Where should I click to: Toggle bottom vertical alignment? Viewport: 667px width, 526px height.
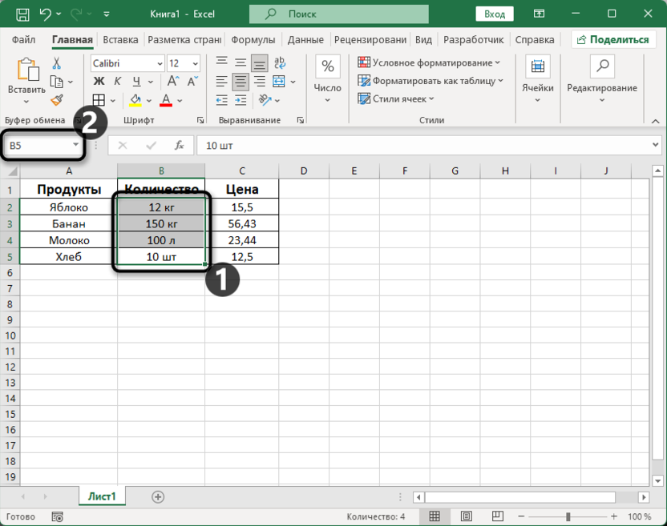(260, 63)
